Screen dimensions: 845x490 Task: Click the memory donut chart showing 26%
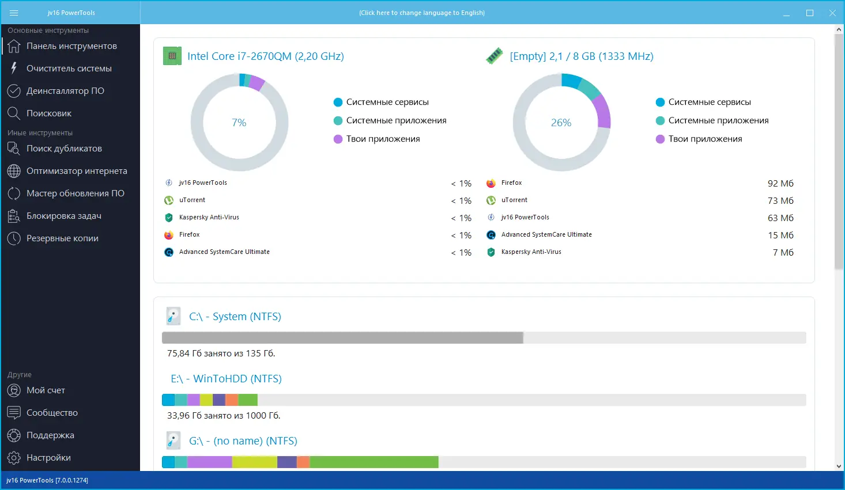(x=561, y=122)
